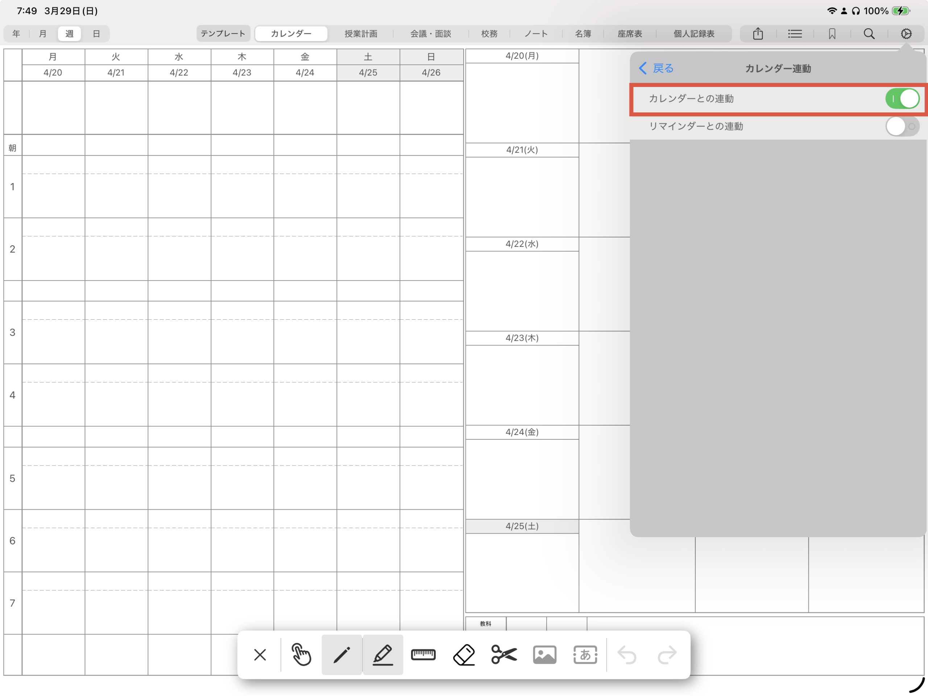Switch view to 月 segment
Screen dimensions: 928x696
click(x=42, y=34)
